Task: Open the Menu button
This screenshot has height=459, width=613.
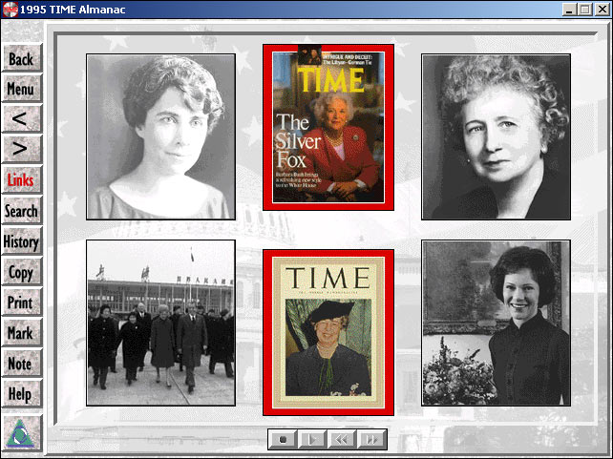Action: coord(21,90)
